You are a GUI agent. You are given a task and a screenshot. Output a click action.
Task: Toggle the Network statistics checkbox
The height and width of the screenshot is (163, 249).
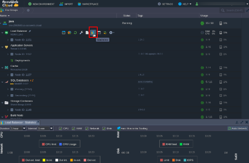87,128
